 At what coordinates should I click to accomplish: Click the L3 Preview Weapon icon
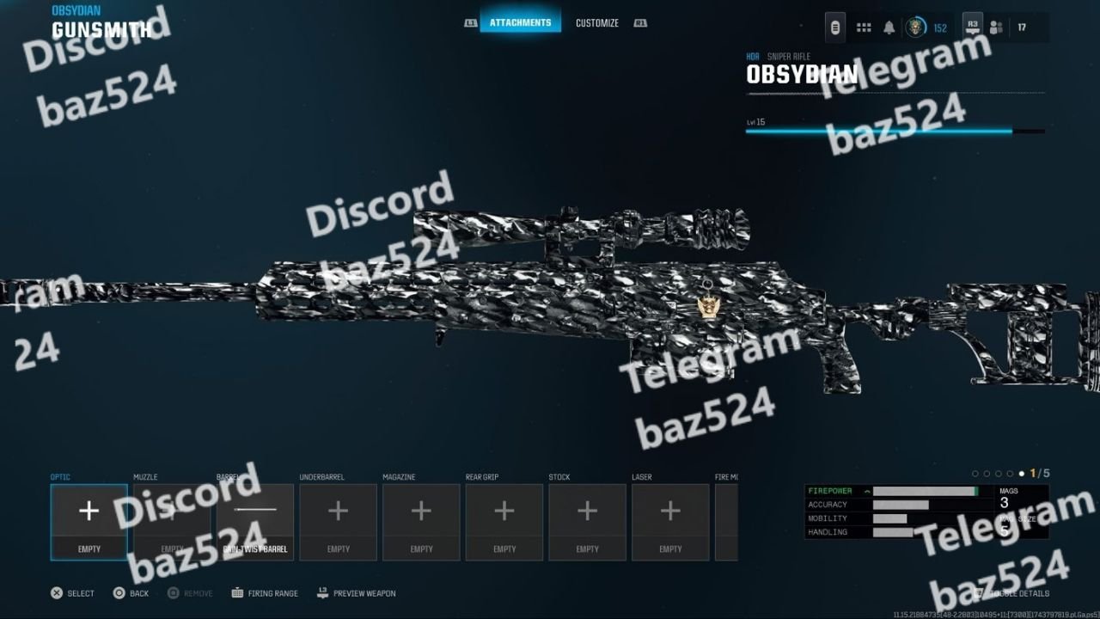click(323, 592)
